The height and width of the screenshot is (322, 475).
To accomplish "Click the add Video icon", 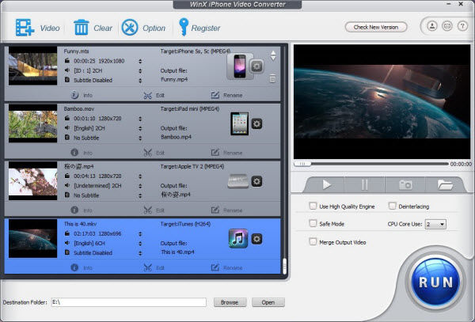I will [25, 28].
